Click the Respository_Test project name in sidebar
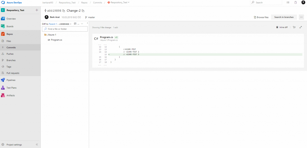Viewport: 307px width, 148px height. coord(16,10)
